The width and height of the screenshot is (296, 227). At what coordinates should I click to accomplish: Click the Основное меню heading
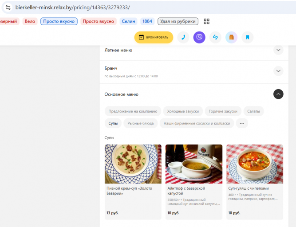pyautogui.click(x=122, y=94)
